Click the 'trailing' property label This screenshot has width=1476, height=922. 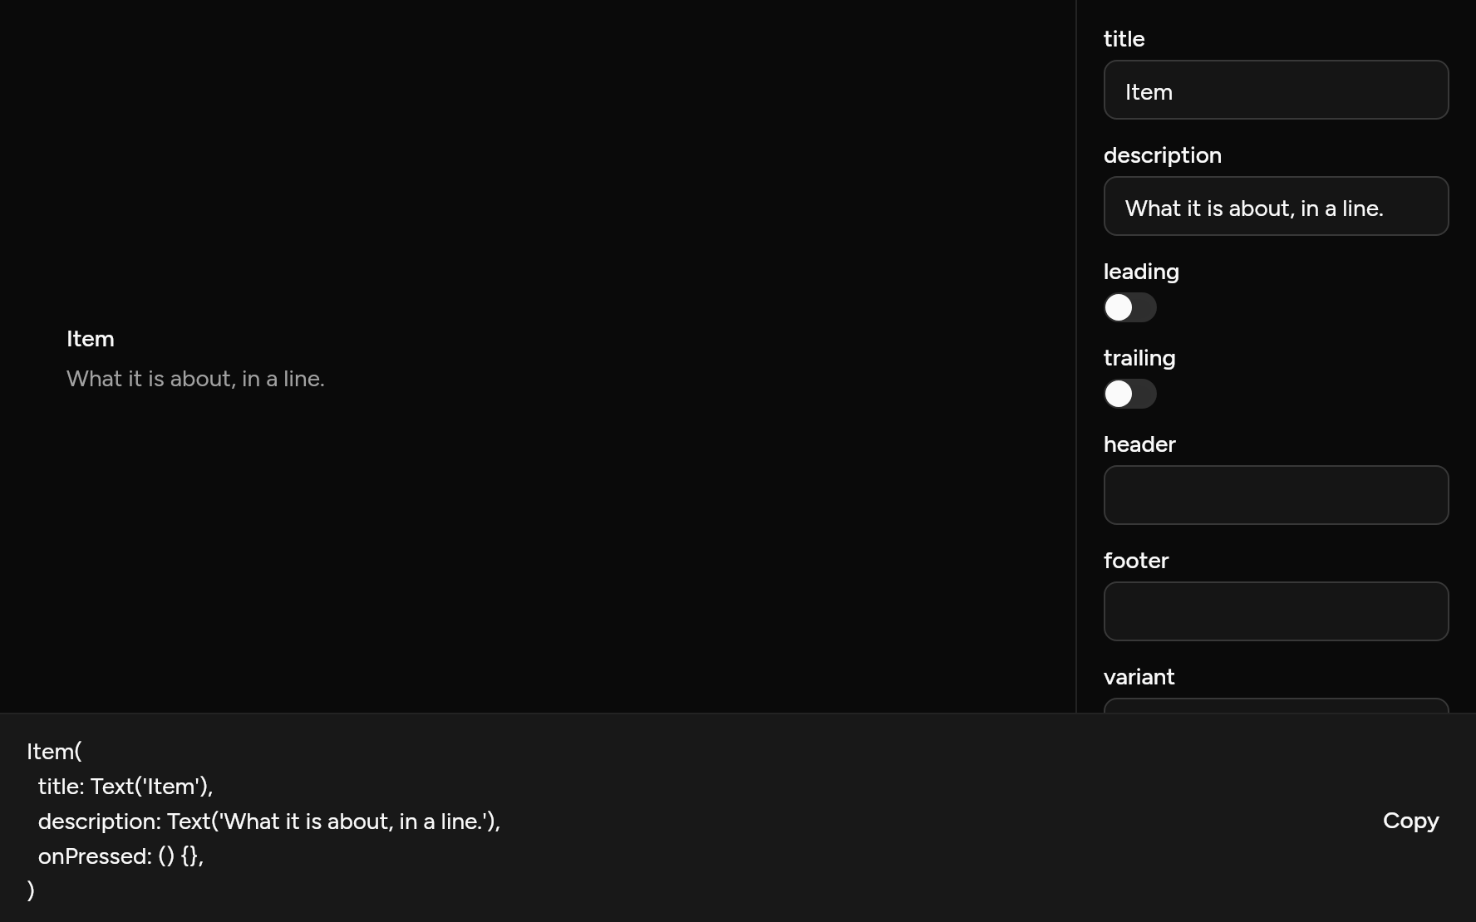(1139, 358)
